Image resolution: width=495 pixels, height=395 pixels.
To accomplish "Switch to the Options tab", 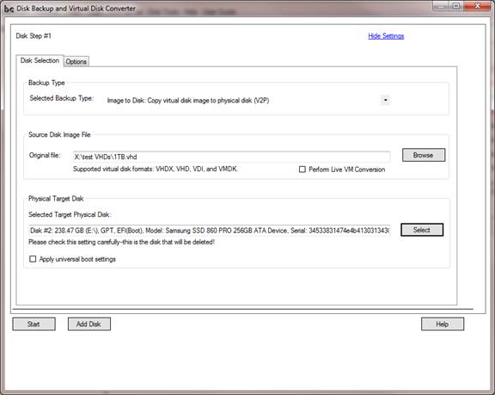I will point(76,62).
